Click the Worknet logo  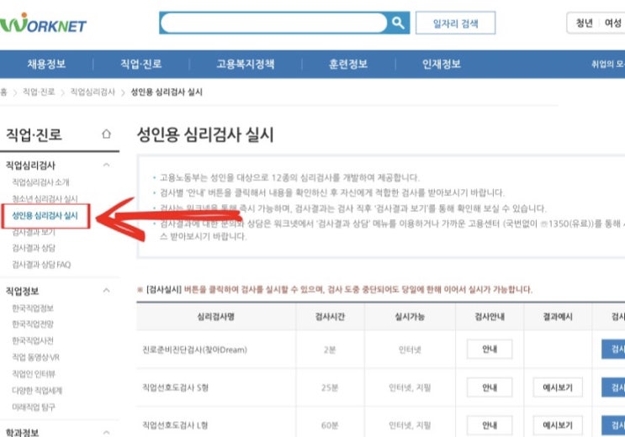click(x=43, y=23)
